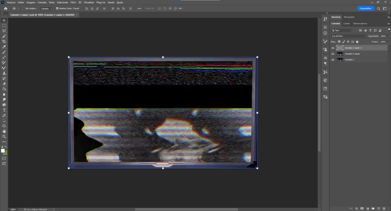This screenshot has width=391, height=211.
Task: Pick the Zoom magnifier tool
Action: (4, 136)
